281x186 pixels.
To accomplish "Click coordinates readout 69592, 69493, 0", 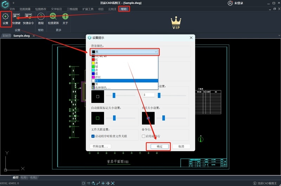I will coord(9,183).
